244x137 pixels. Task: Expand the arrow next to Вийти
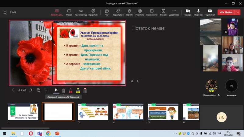click(x=238, y=12)
